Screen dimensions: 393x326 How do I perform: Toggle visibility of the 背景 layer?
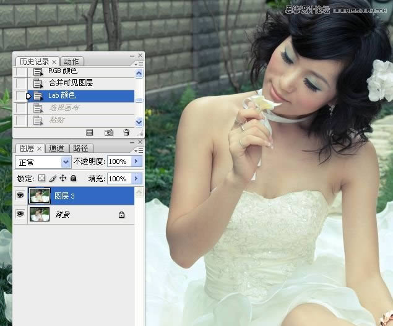point(20,214)
